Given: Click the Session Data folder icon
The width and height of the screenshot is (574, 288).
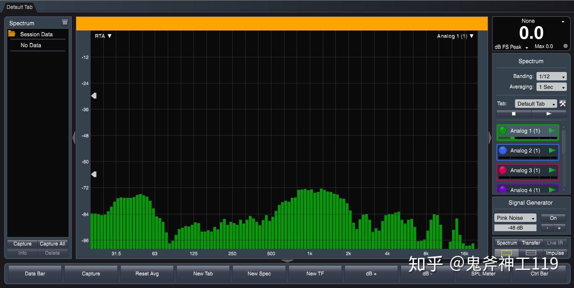Looking at the screenshot, I should pyautogui.click(x=12, y=34).
